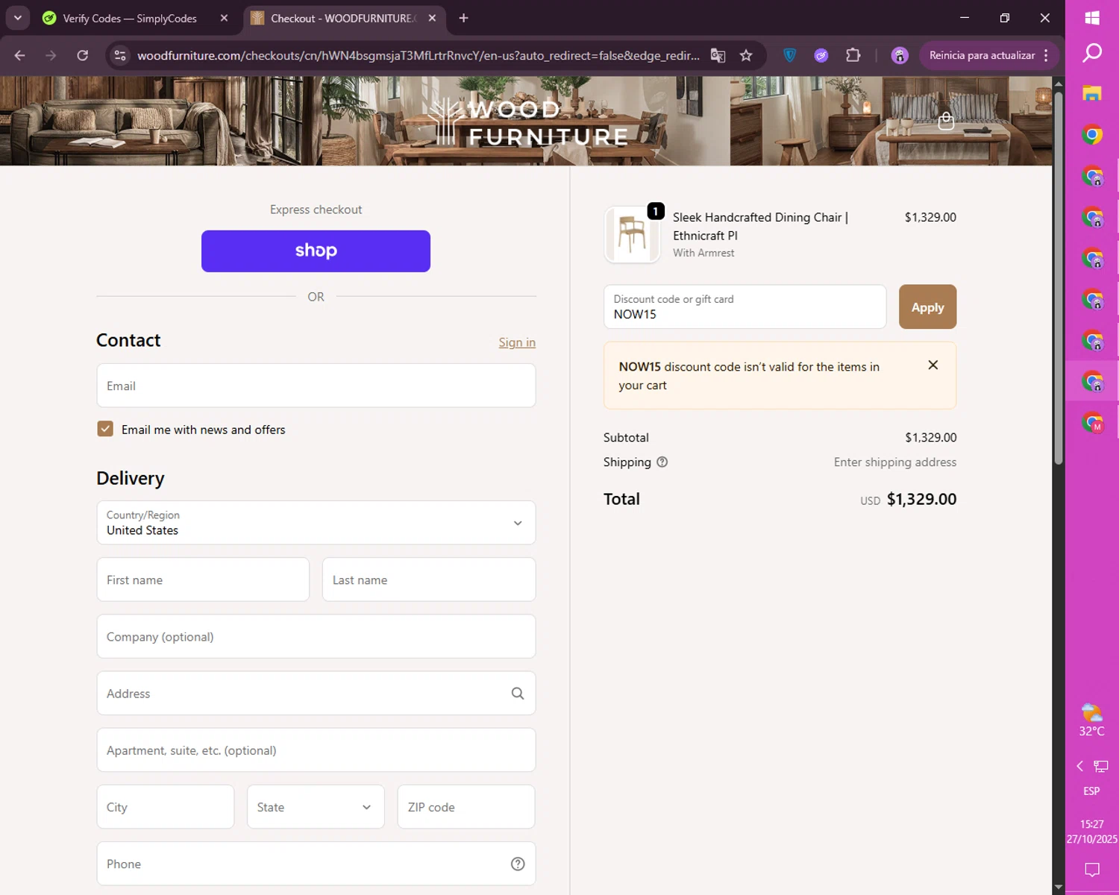Click the City input field
Screen dimensions: 1119x895
pos(166,807)
